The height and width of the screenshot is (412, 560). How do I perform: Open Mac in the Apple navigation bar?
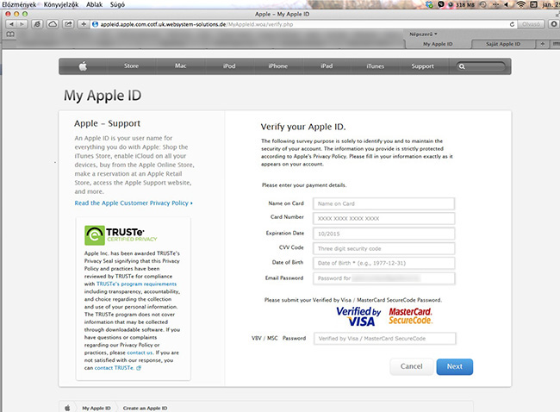pos(180,66)
